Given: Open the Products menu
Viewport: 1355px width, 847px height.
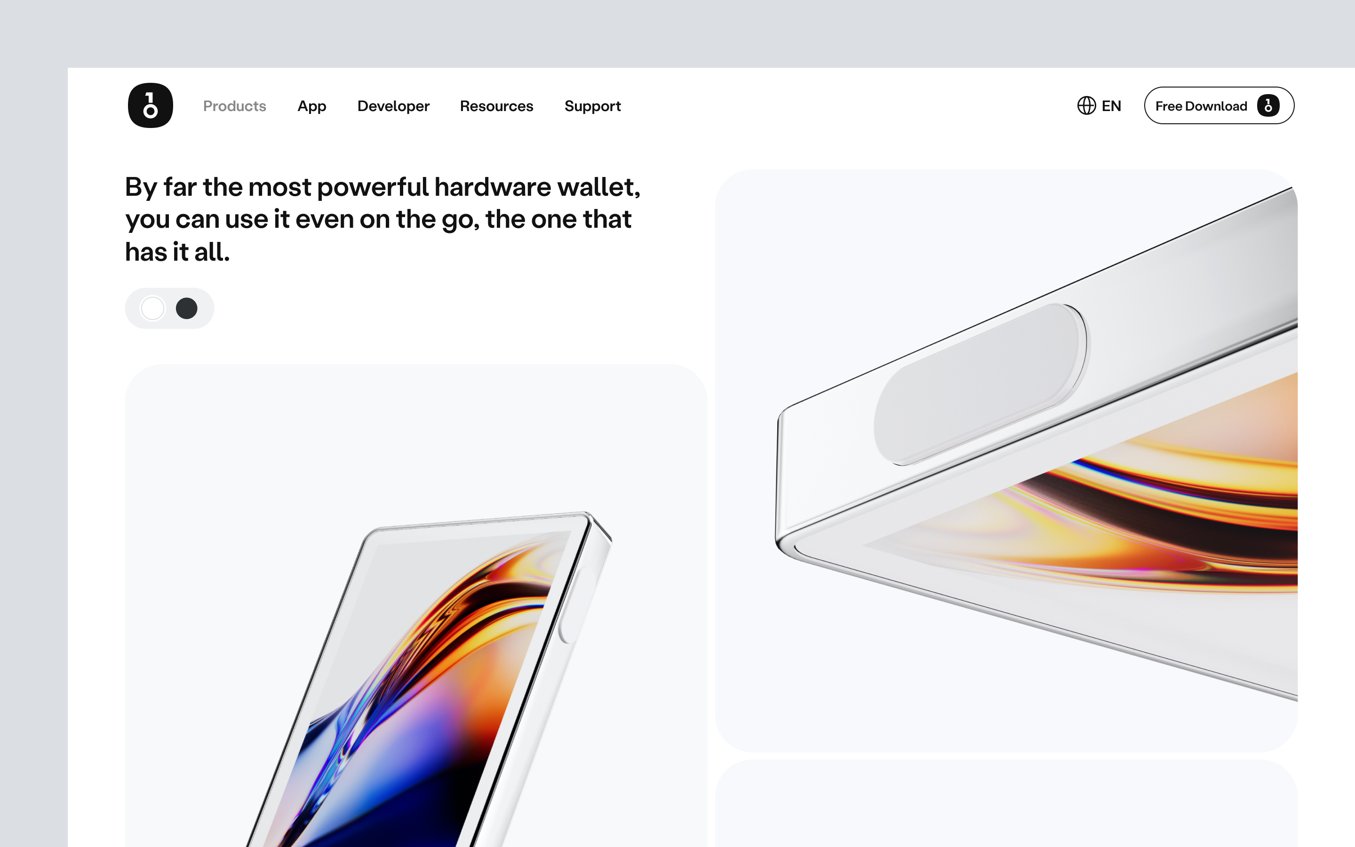Looking at the screenshot, I should tap(235, 106).
